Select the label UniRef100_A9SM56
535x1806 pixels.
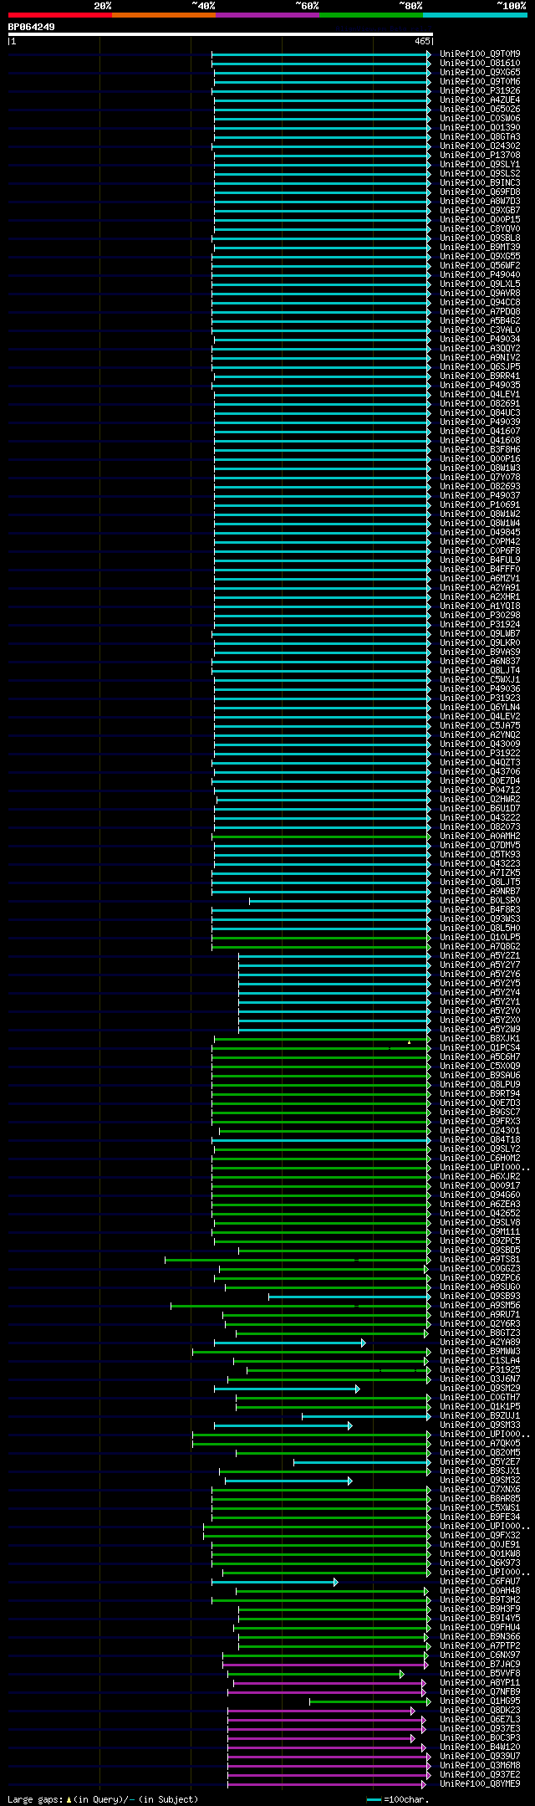(x=480, y=1305)
